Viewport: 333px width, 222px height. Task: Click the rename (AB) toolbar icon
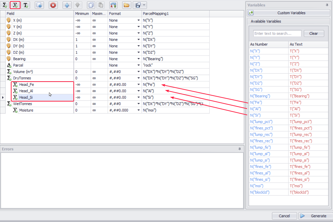pyautogui.click(x=113, y=5)
